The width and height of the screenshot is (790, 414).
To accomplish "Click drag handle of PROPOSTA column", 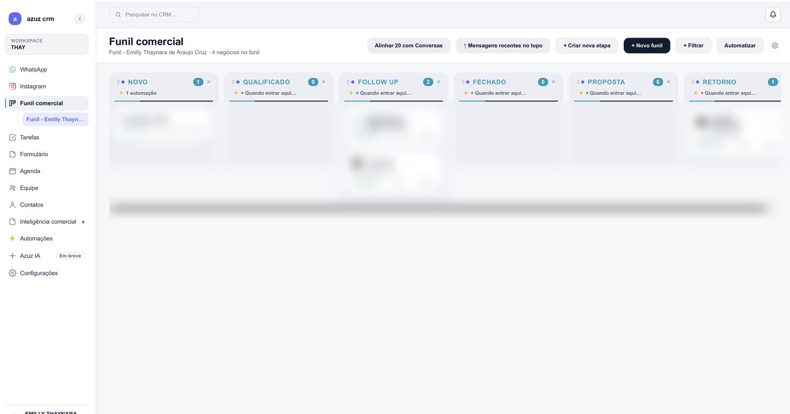I will (x=578, y=82).
